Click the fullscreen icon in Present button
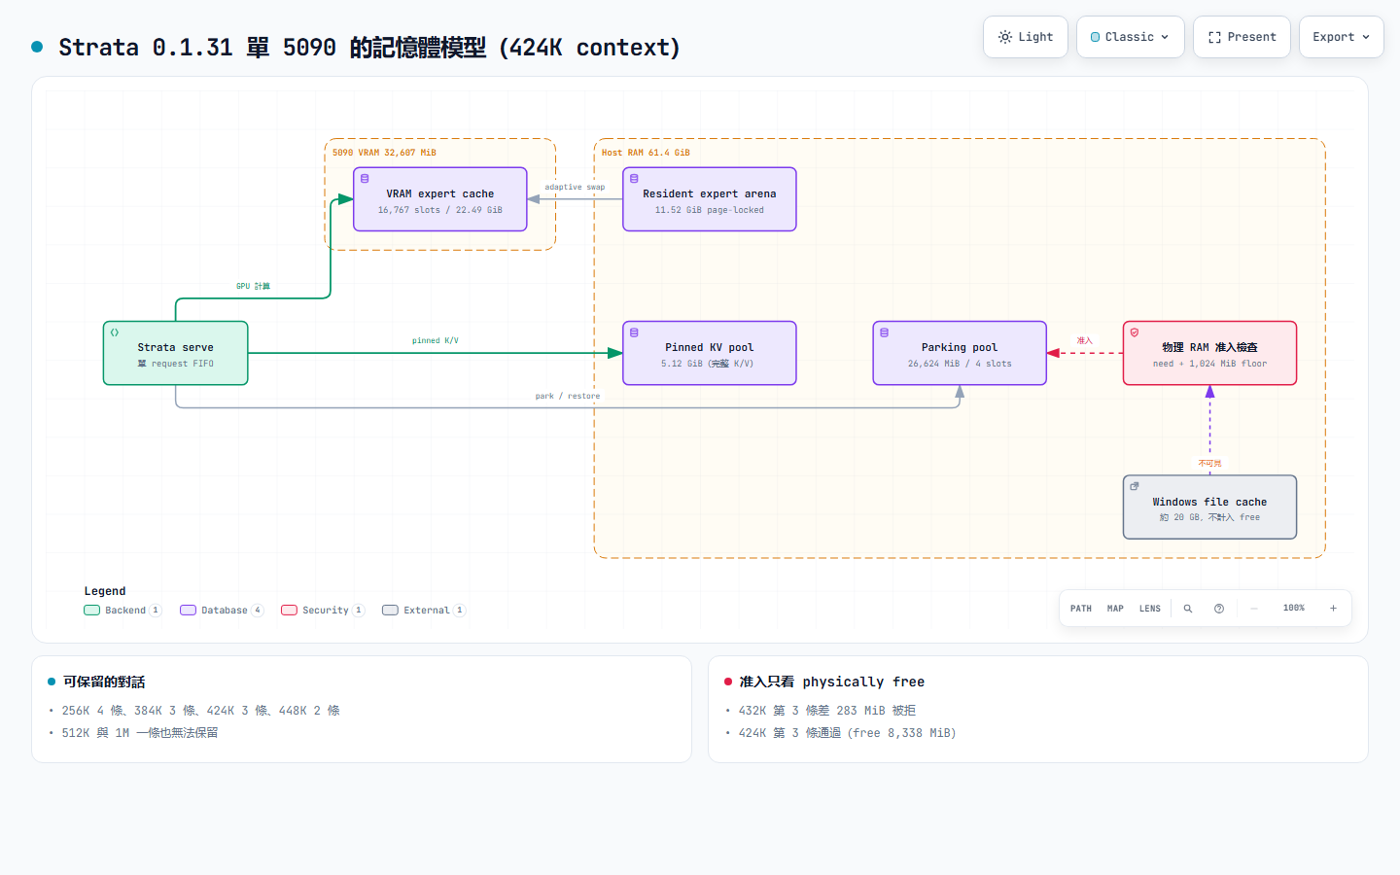Image resolution: width=1400 pixels, height=875 pixels. (1214, 37)
